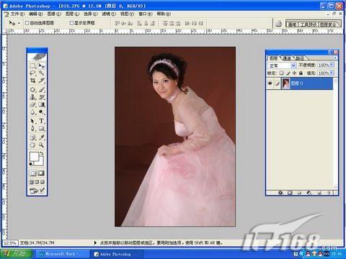
Task: Click the Start button on taskbar
Action: point(16,254)
